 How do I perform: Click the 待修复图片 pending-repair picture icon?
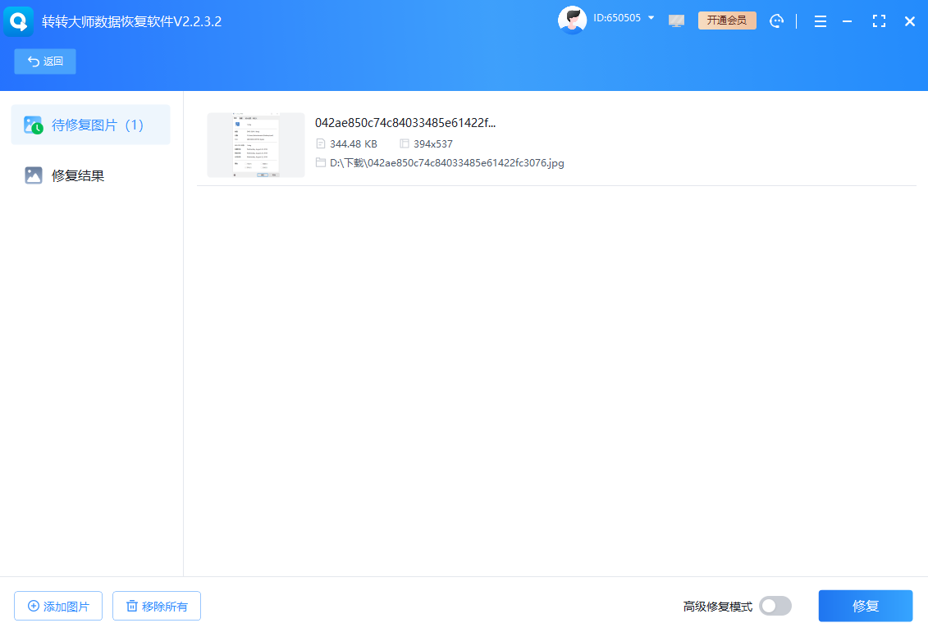point(34,125)
